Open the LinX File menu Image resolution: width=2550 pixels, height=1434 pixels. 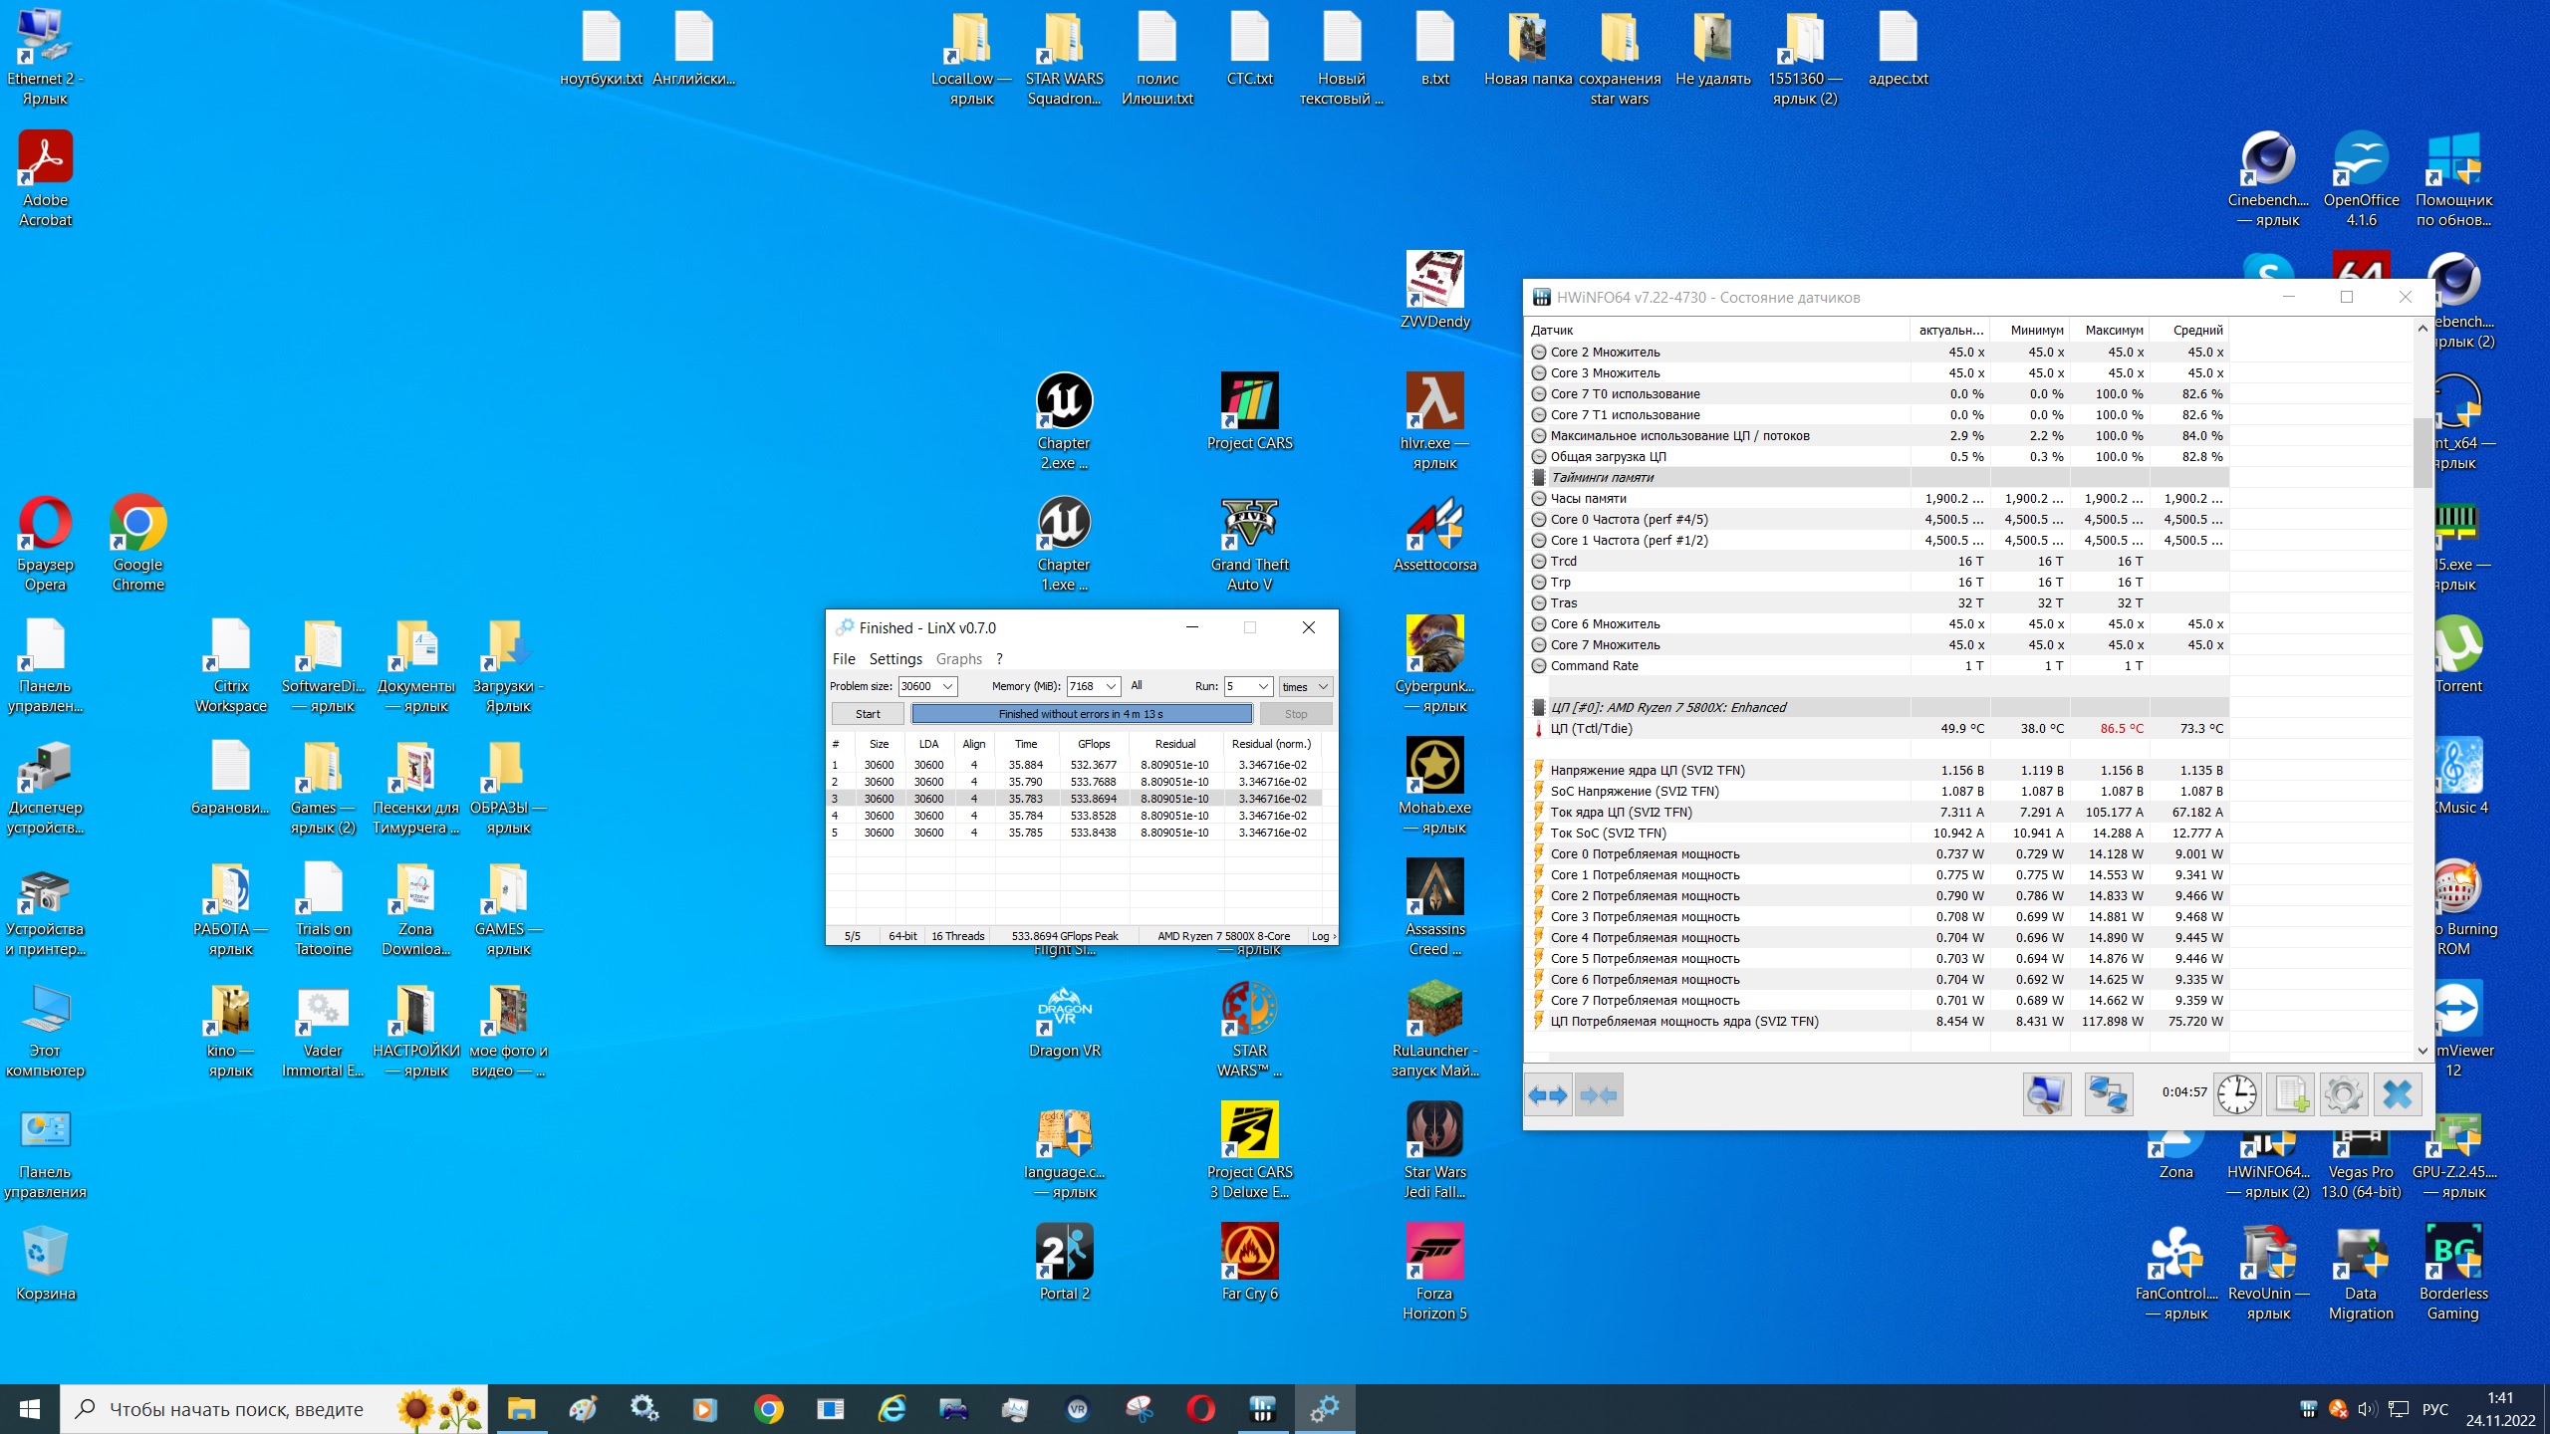click(843, 659)
